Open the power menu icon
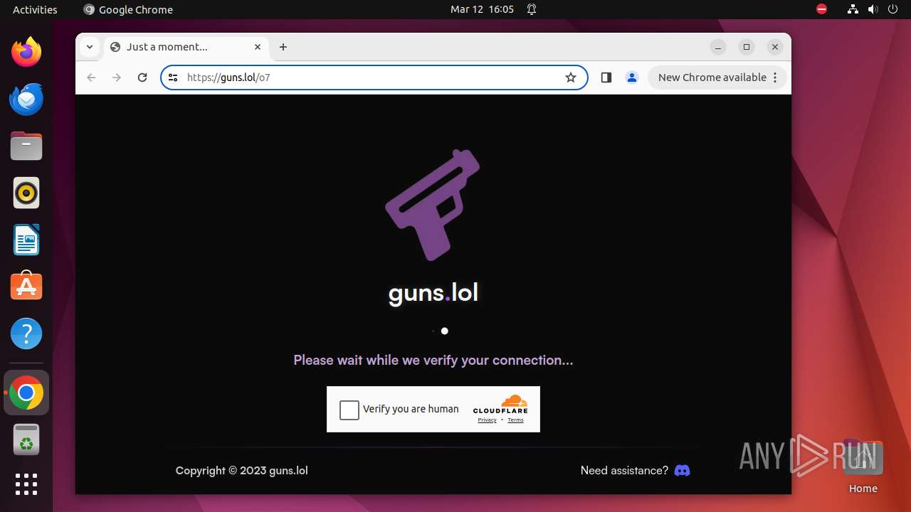The height and width of the screenshot is (512, 911). click(x=893, y=9)
